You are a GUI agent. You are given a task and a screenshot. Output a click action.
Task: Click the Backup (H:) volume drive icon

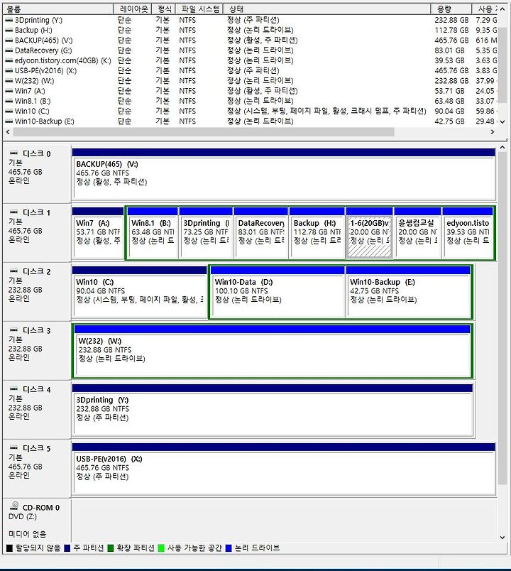[9, 31]
